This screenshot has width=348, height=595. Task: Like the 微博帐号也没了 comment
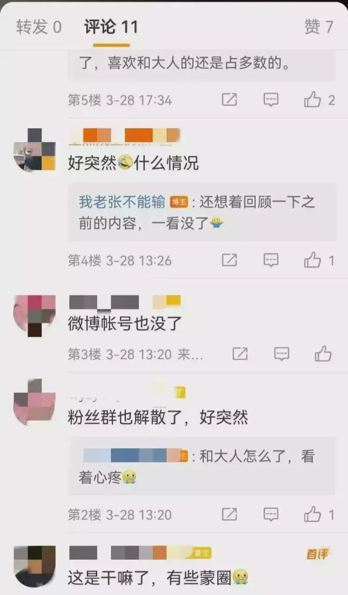[x=323, y=354]
